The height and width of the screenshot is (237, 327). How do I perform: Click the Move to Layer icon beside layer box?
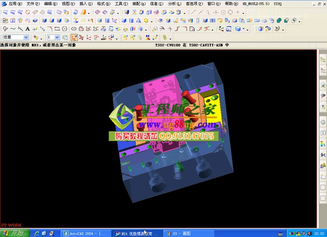pos(65,38)
